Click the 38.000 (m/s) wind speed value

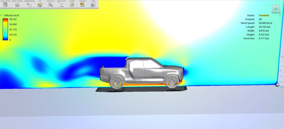(265, 23)
